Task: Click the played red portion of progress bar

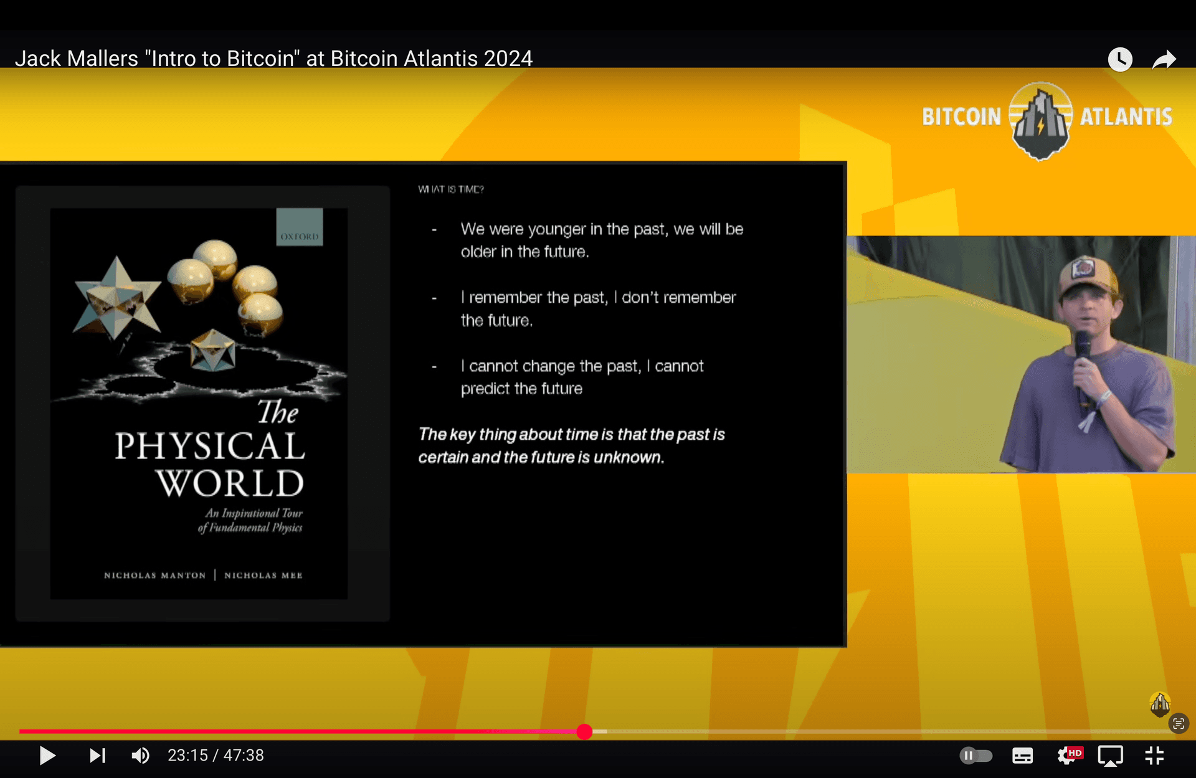Action: click(x=299, y=732)
